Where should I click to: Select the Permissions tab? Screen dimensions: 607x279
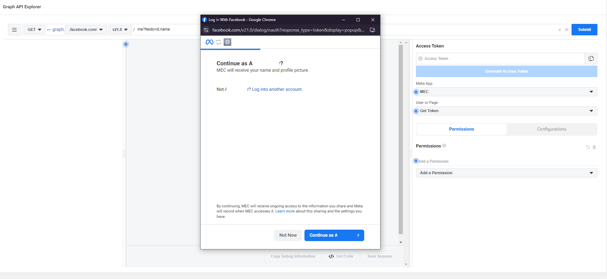pos(461,129)
